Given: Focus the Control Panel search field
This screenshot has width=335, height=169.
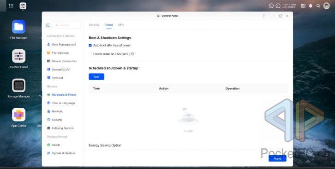Looking at the screenshot, I should tap(67, 25).
